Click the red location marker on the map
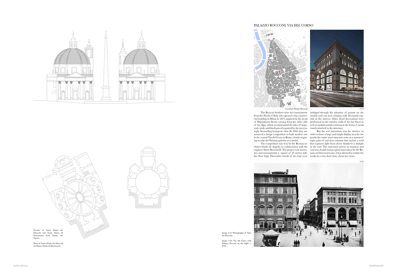 coord(282,73)
